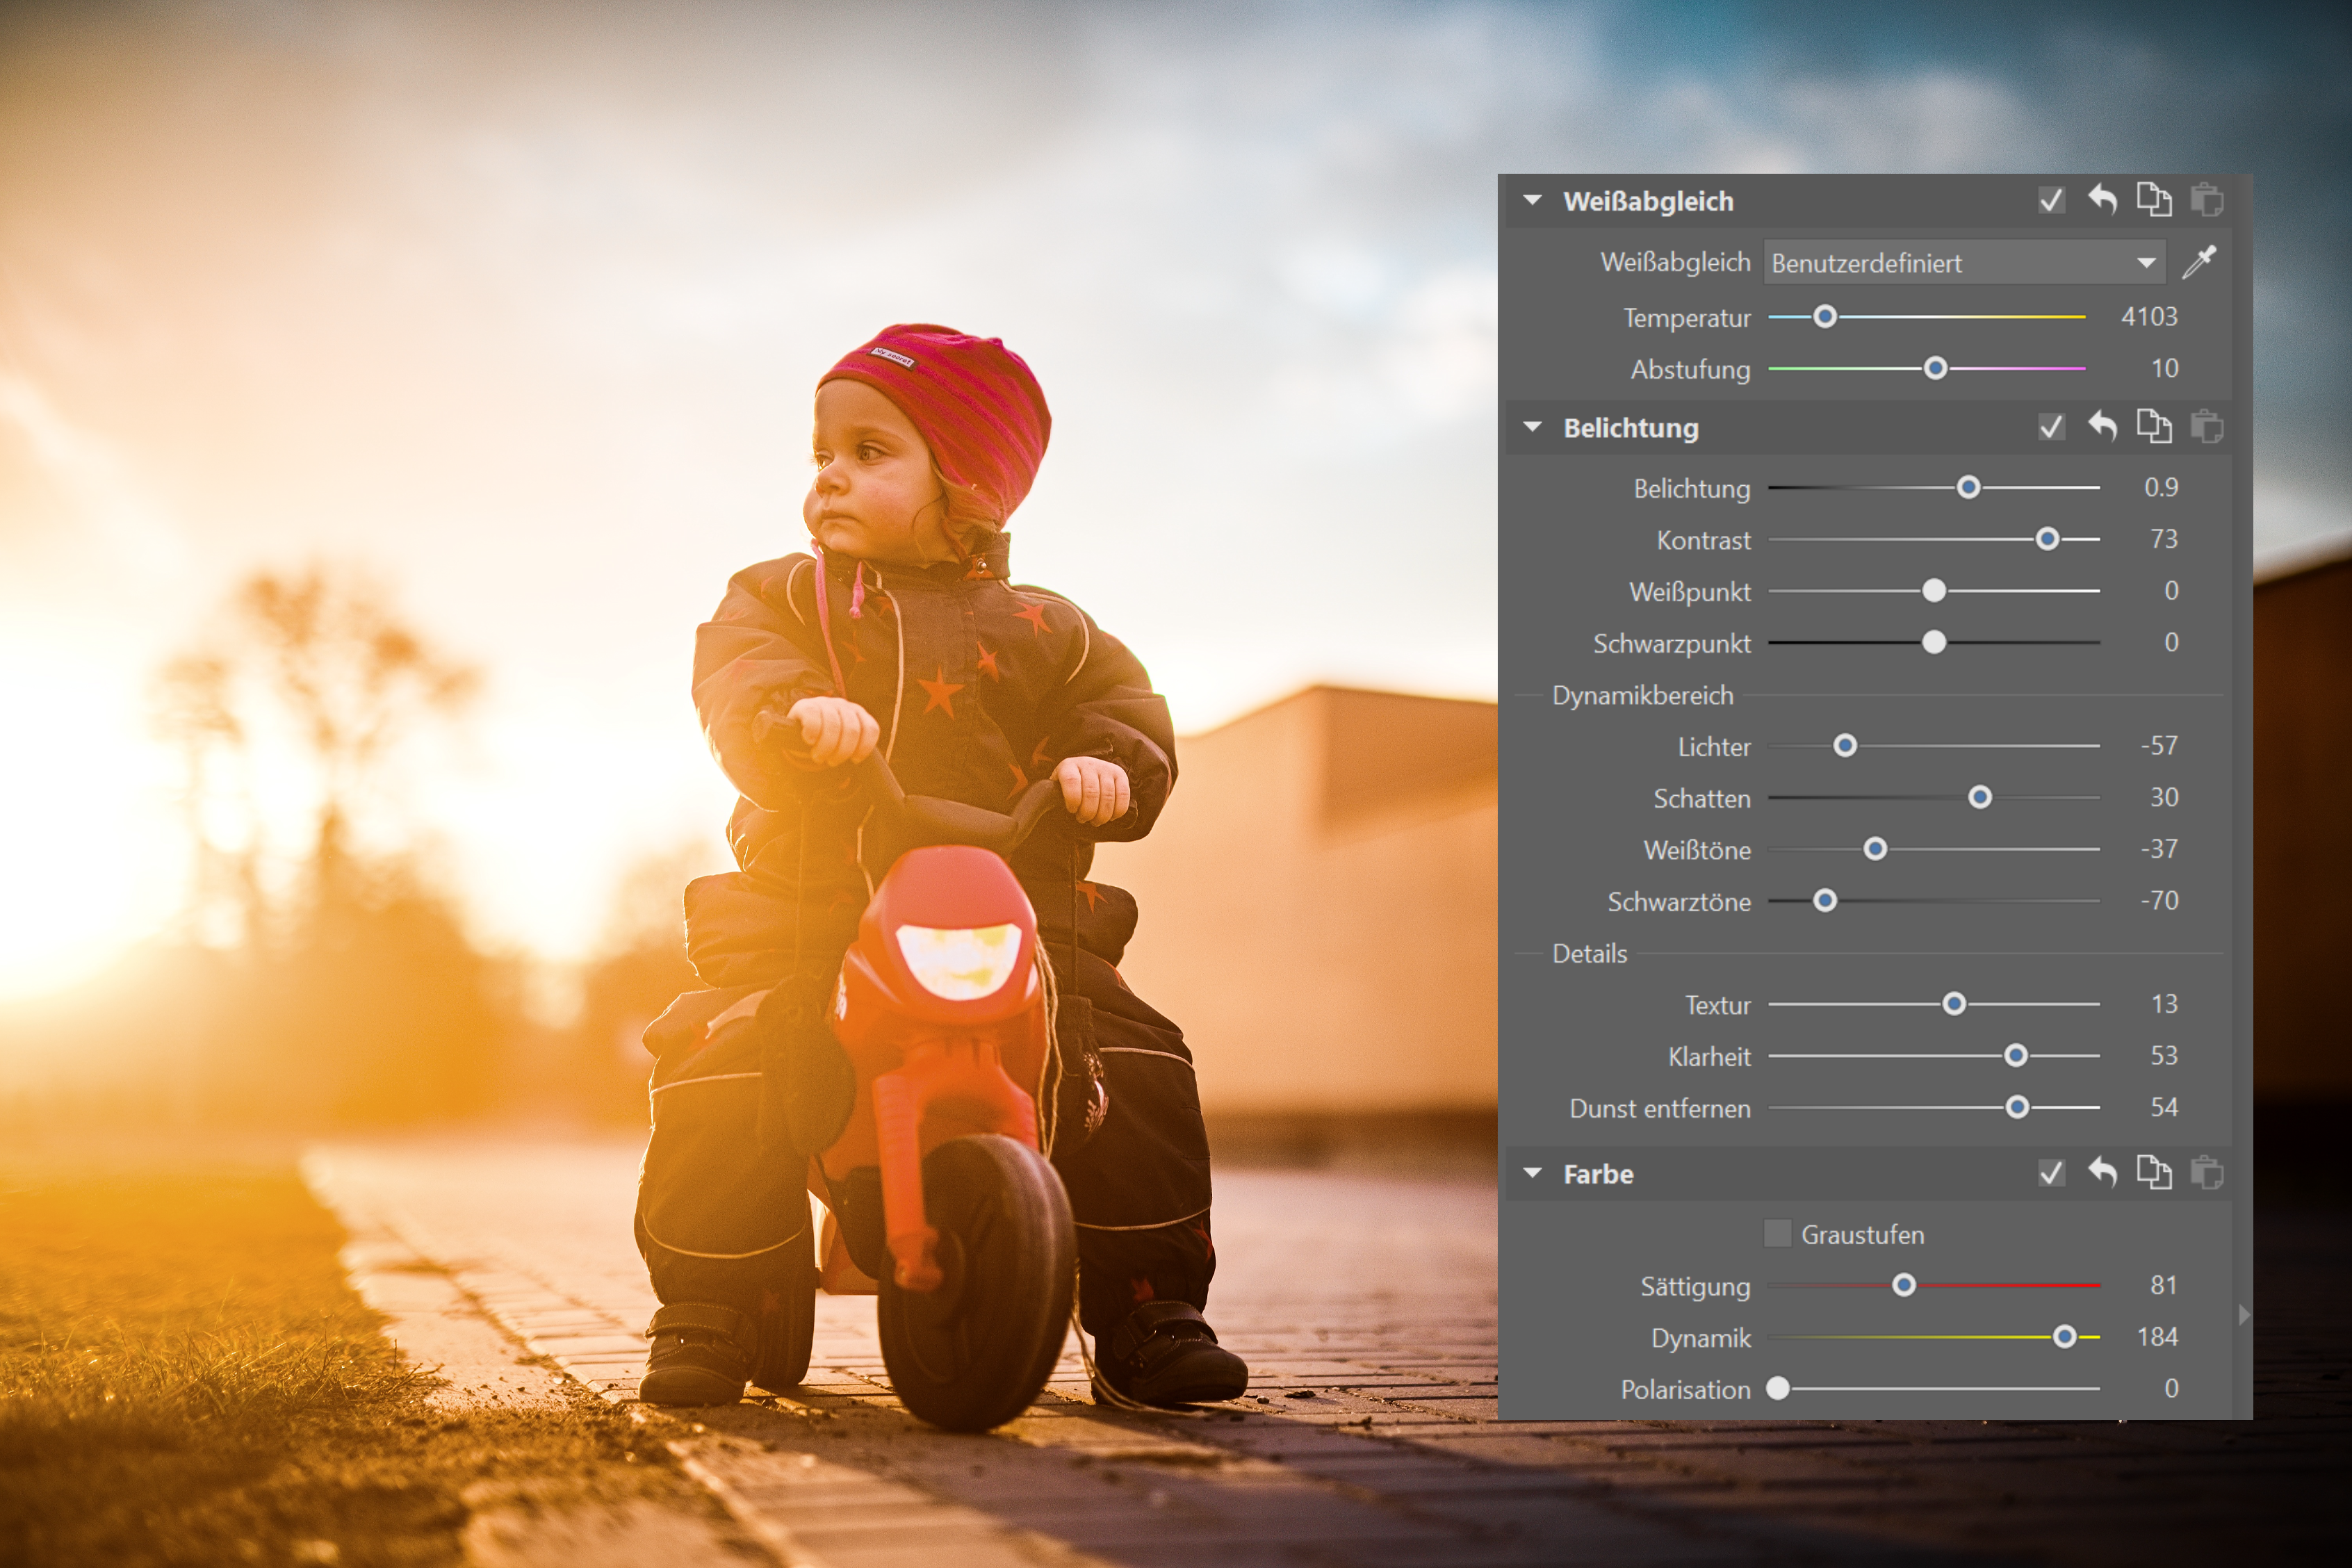Reset the Belichtung section with undo arrow

pos(2102,427)
